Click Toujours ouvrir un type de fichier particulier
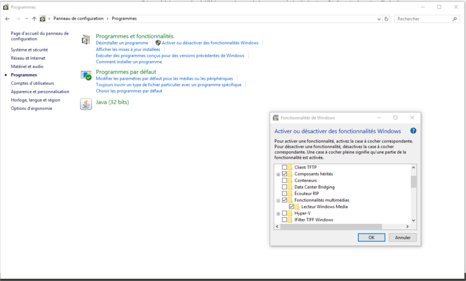The image size is (466, 281). pyautogui.click(x=169, y=85)
